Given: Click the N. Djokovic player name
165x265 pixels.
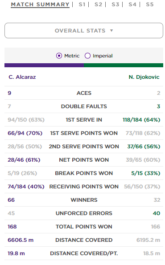Looking at the screenshot, I should tap(144, 77).
